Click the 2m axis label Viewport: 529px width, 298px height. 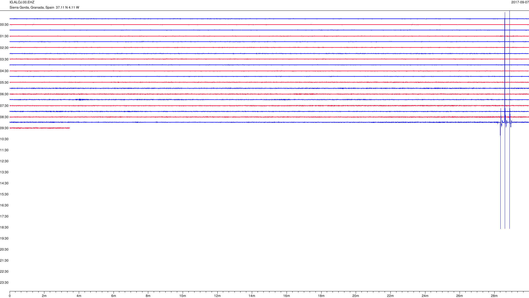pos(44,296)
